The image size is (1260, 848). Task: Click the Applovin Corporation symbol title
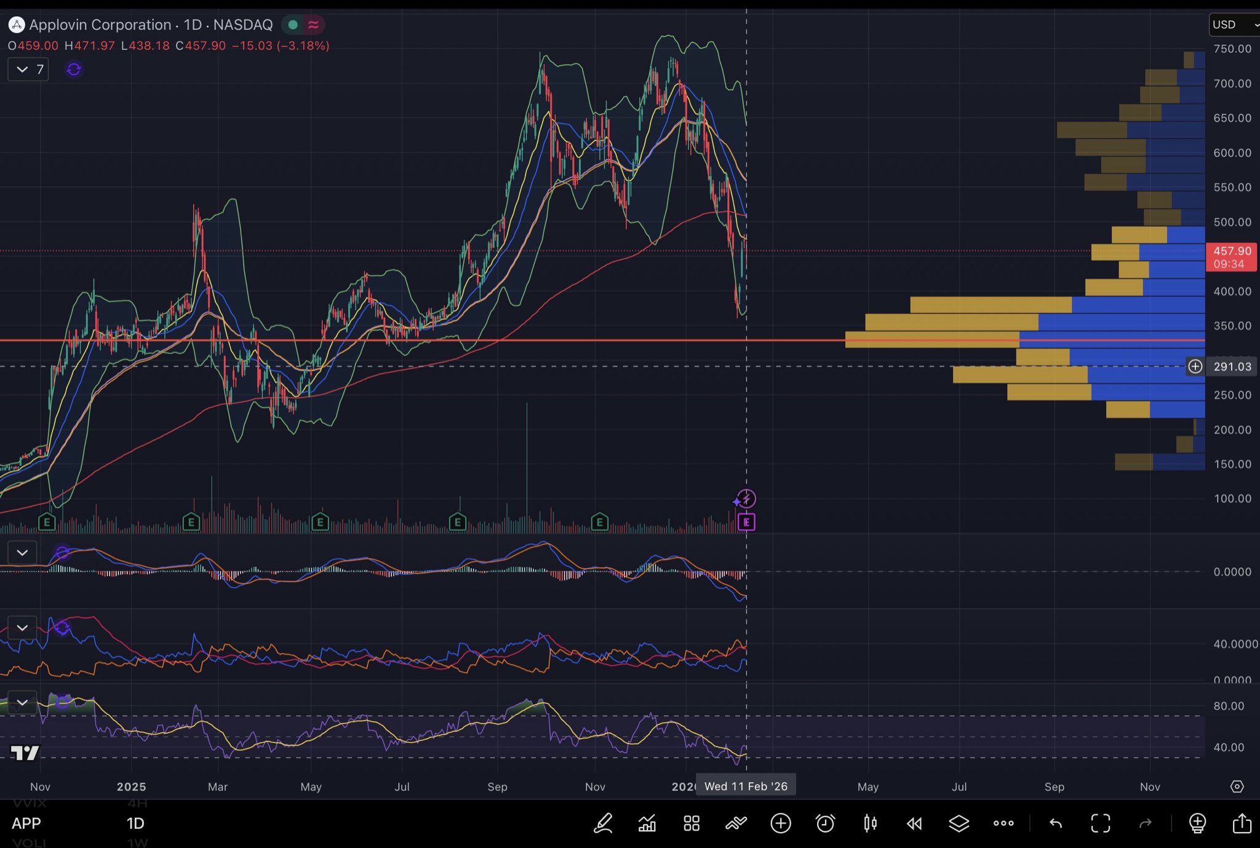pos(100,25)
